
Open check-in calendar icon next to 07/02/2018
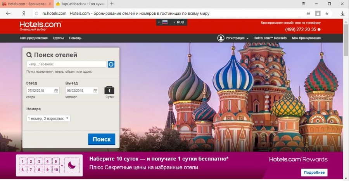point(56,90)
